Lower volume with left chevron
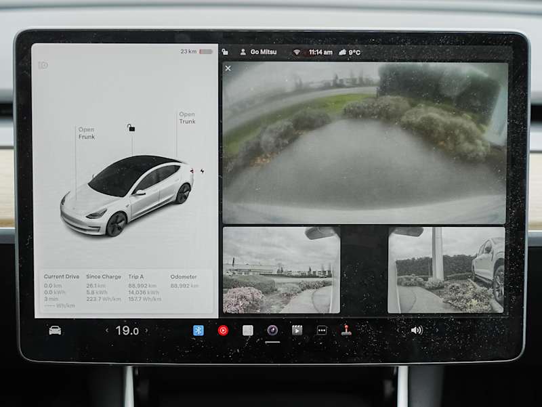 pos(398,330)
